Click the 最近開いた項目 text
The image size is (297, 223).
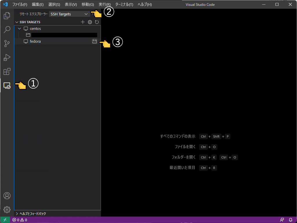pos(182,168)
